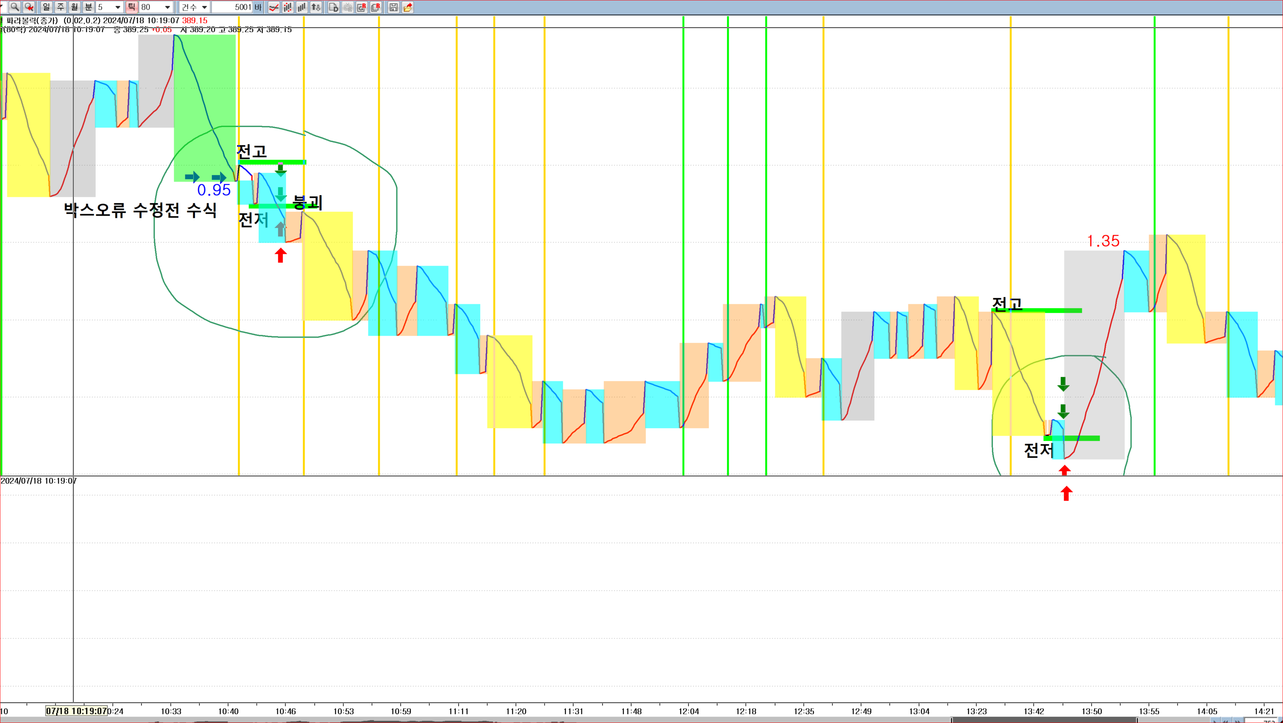Click the document with play arrow icon
Image resolution: width=1283 pixels, height=723 pixels.
pos(334,7)
